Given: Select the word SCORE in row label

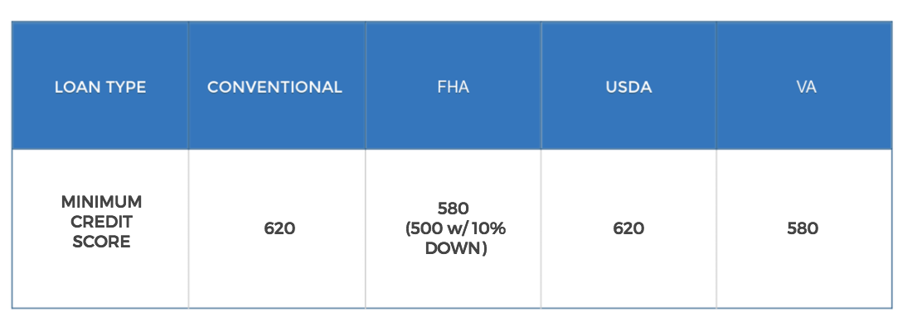Looking at the screenshot, I should (101, 242).
